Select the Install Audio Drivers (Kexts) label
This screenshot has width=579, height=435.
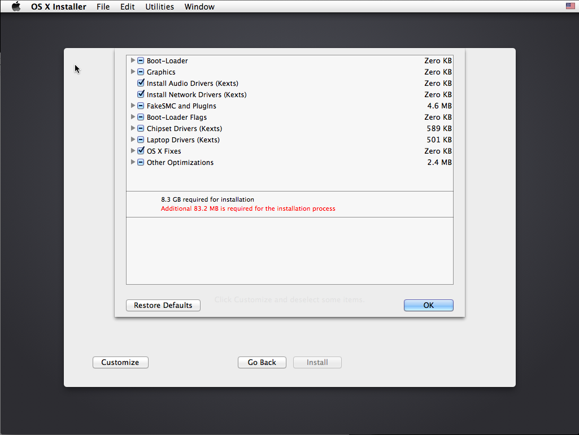[x=193, y=84]
